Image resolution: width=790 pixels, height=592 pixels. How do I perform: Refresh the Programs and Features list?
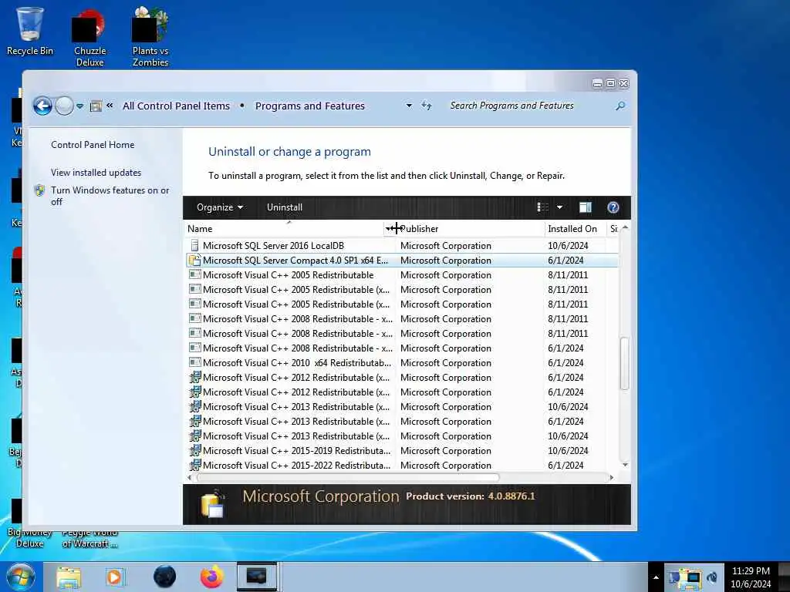(427, 106)
